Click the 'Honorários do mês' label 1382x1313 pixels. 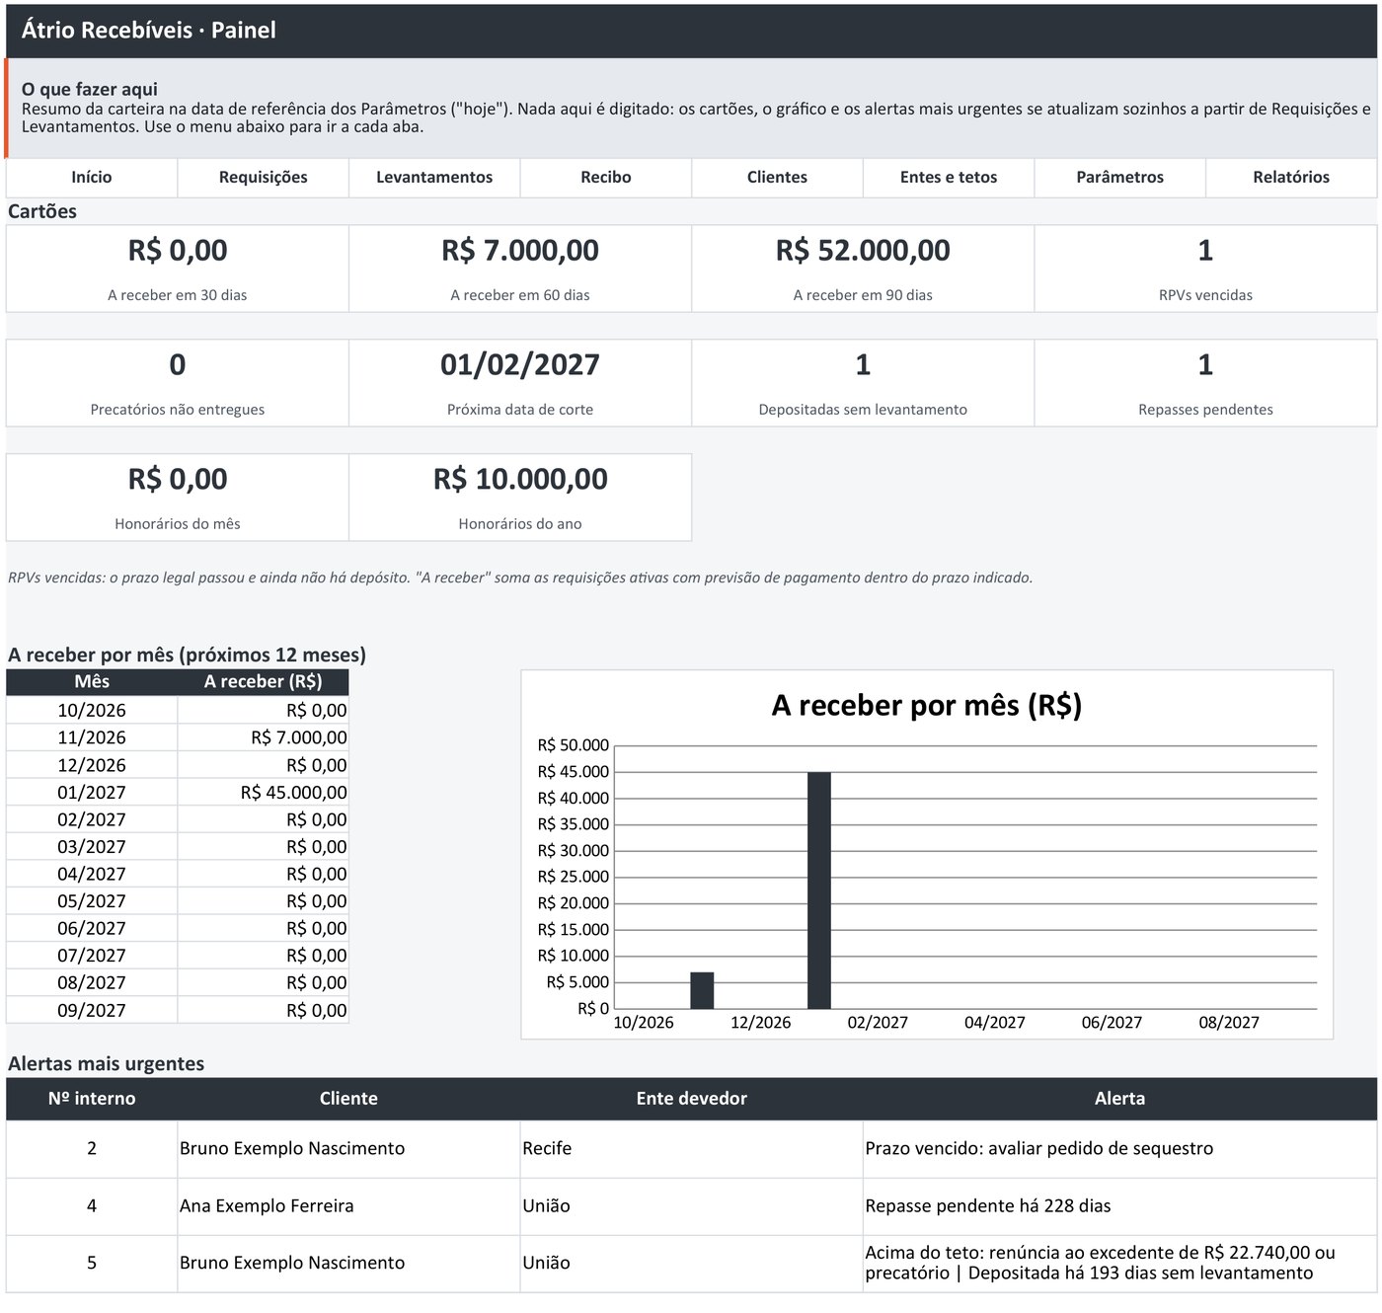(178, 524)
